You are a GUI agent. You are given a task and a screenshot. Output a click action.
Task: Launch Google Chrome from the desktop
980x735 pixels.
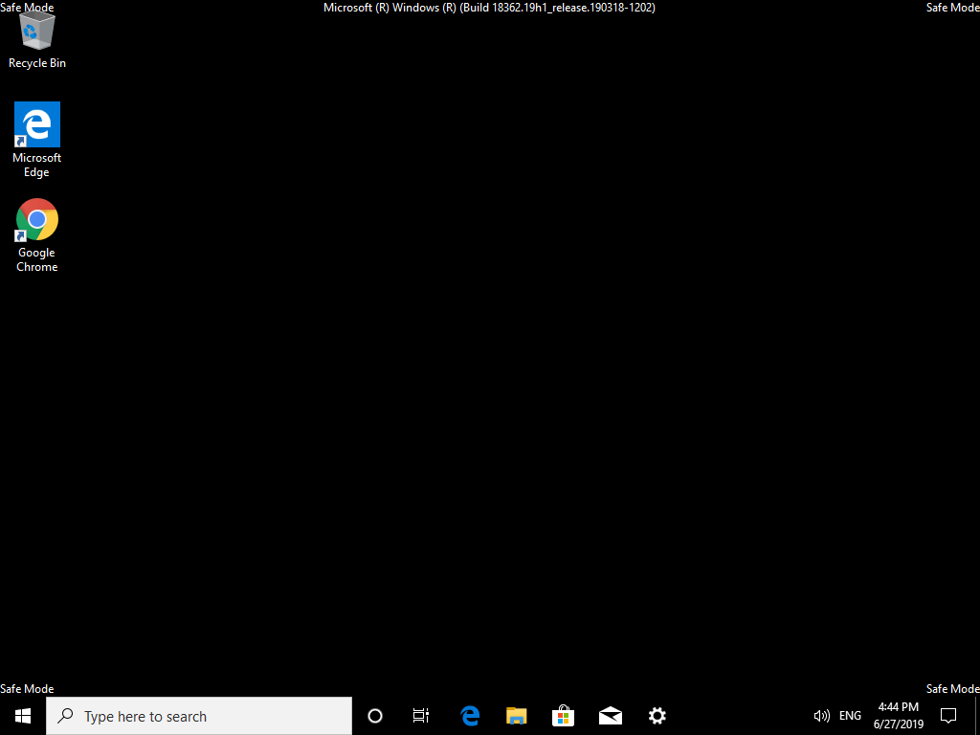tap(36, 219)
